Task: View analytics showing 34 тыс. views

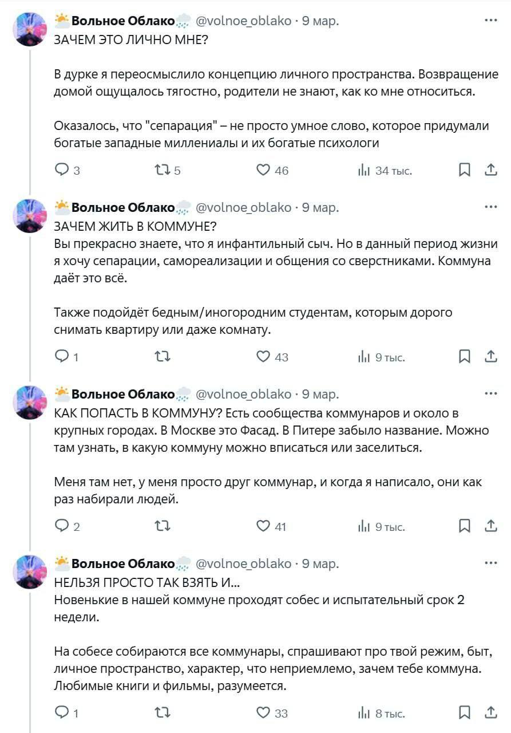Action: click(x=364, y=170)
